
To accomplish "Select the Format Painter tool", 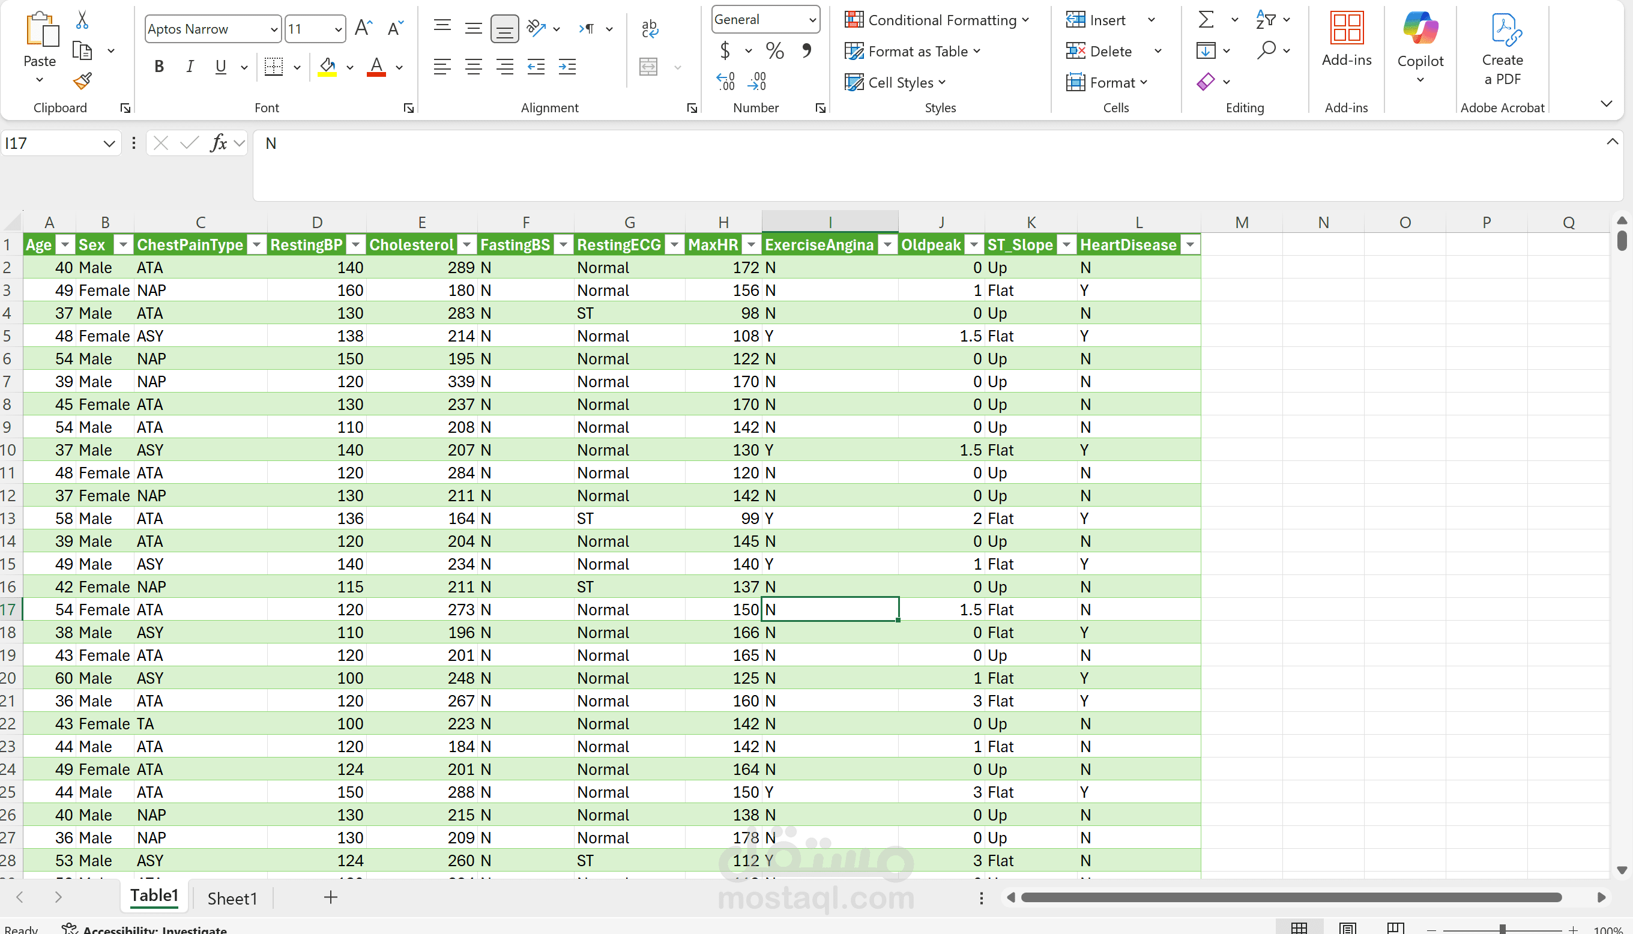I will click(x=82, y=82).
